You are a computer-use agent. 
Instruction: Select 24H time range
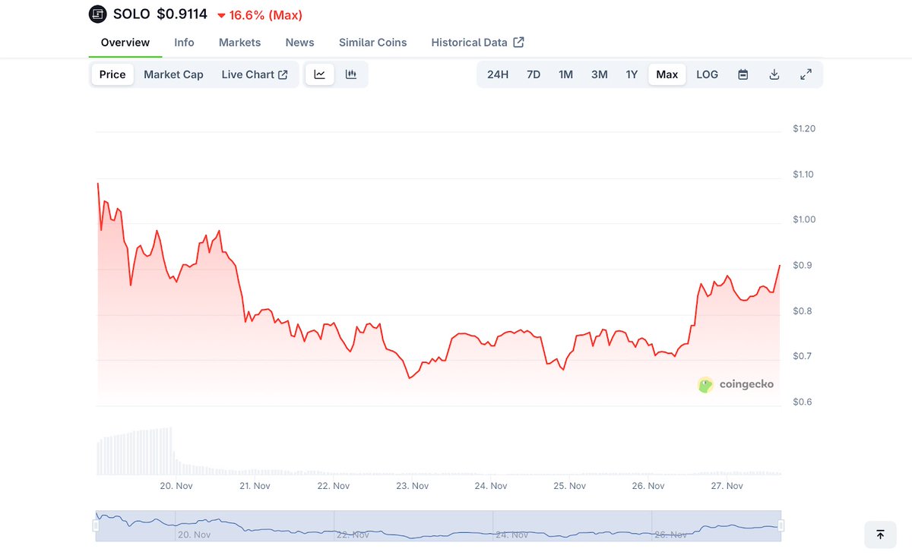tap(498, 74)
